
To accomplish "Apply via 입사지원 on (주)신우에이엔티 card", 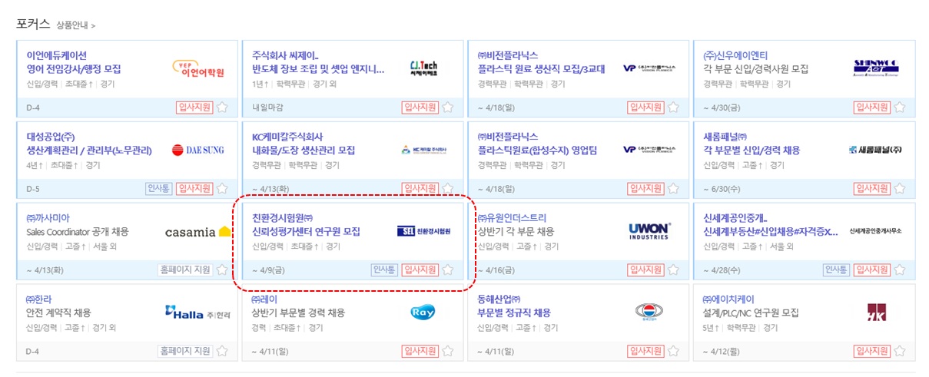I will [x=871, y=107].
